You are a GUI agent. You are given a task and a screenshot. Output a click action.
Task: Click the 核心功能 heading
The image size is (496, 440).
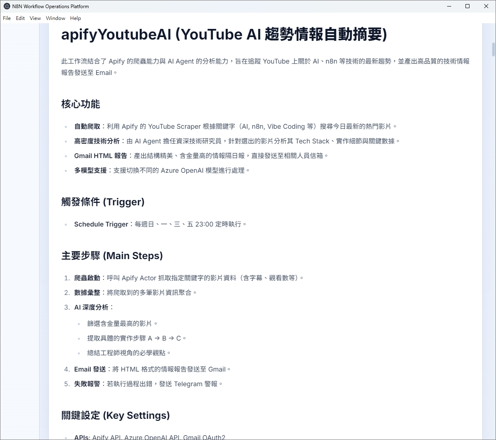[x=81, y=104]
